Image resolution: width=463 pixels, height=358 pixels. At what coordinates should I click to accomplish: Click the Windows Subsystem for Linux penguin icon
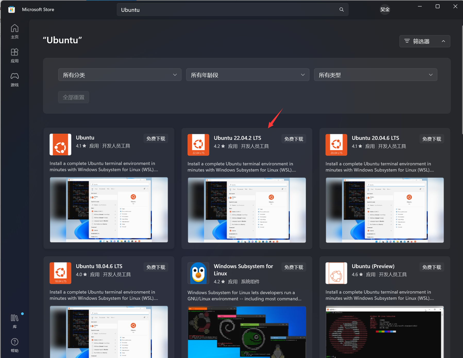click(x=198, y=273)
